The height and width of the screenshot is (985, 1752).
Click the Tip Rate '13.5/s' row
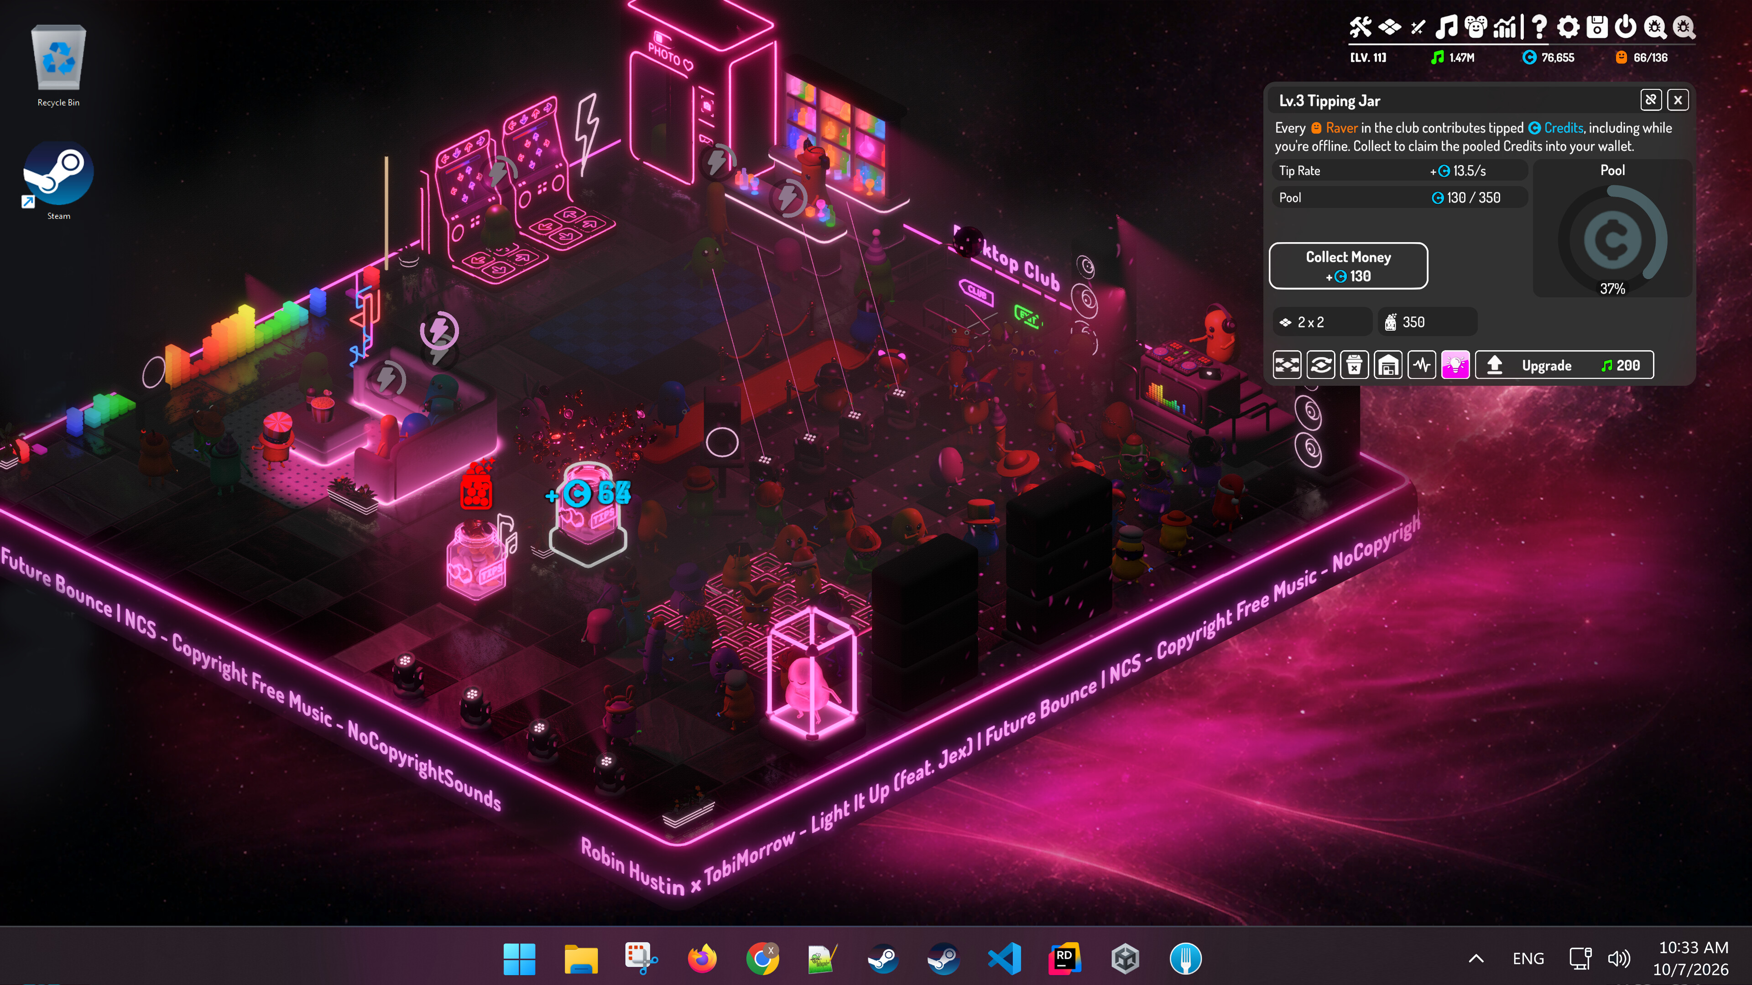tap(1399, 171)
